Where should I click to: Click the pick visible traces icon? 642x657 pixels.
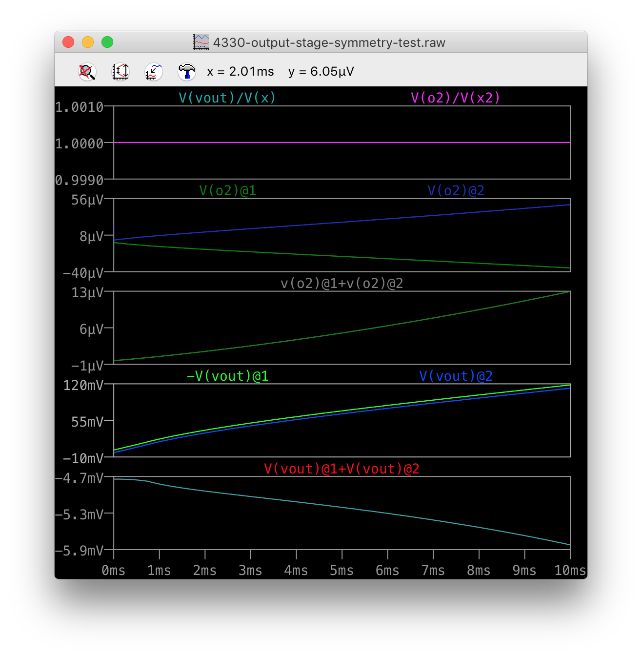(154, 72)
